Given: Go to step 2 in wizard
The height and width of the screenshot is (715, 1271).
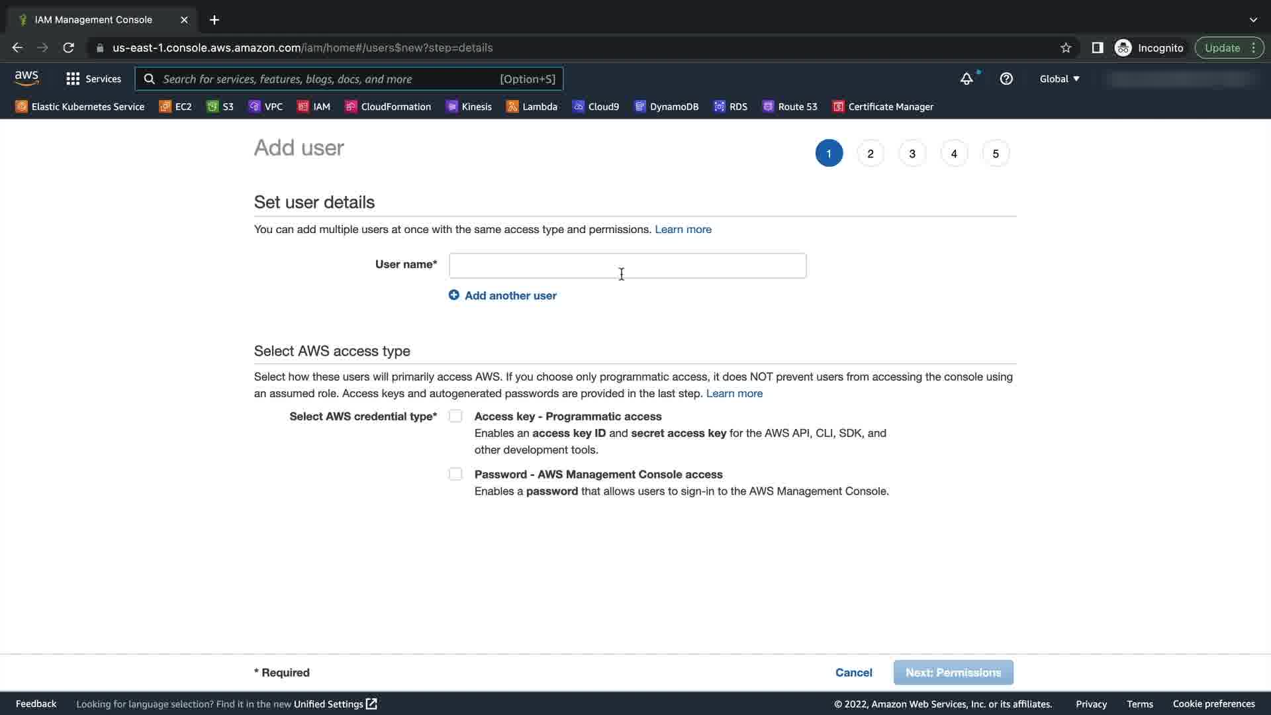Looking at the screenshot, I should [x=871, y=154].
